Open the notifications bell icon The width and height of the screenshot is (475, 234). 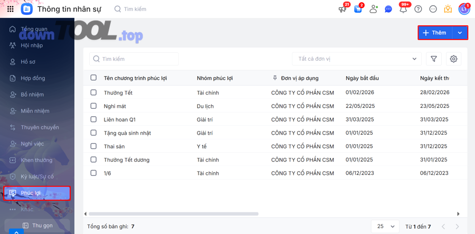tap(403, 9)
